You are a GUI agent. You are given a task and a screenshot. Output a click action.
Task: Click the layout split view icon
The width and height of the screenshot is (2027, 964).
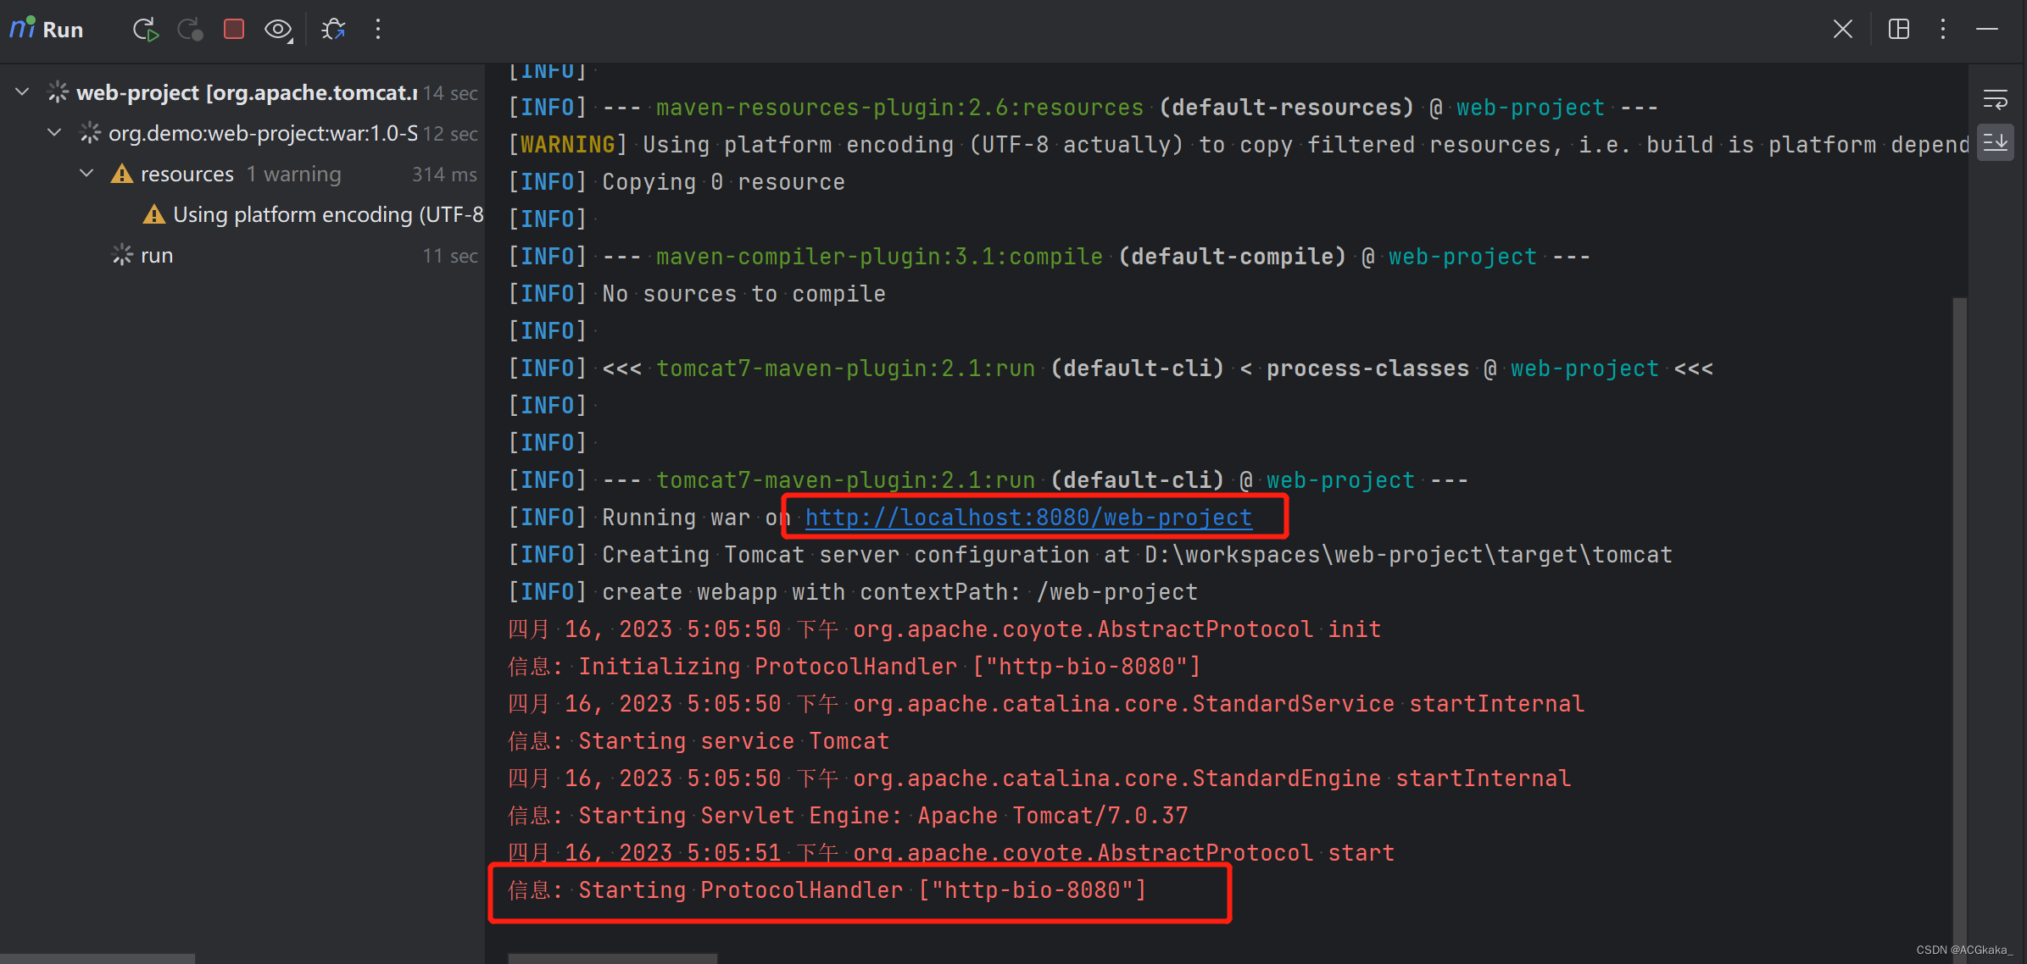(1899, 30)
